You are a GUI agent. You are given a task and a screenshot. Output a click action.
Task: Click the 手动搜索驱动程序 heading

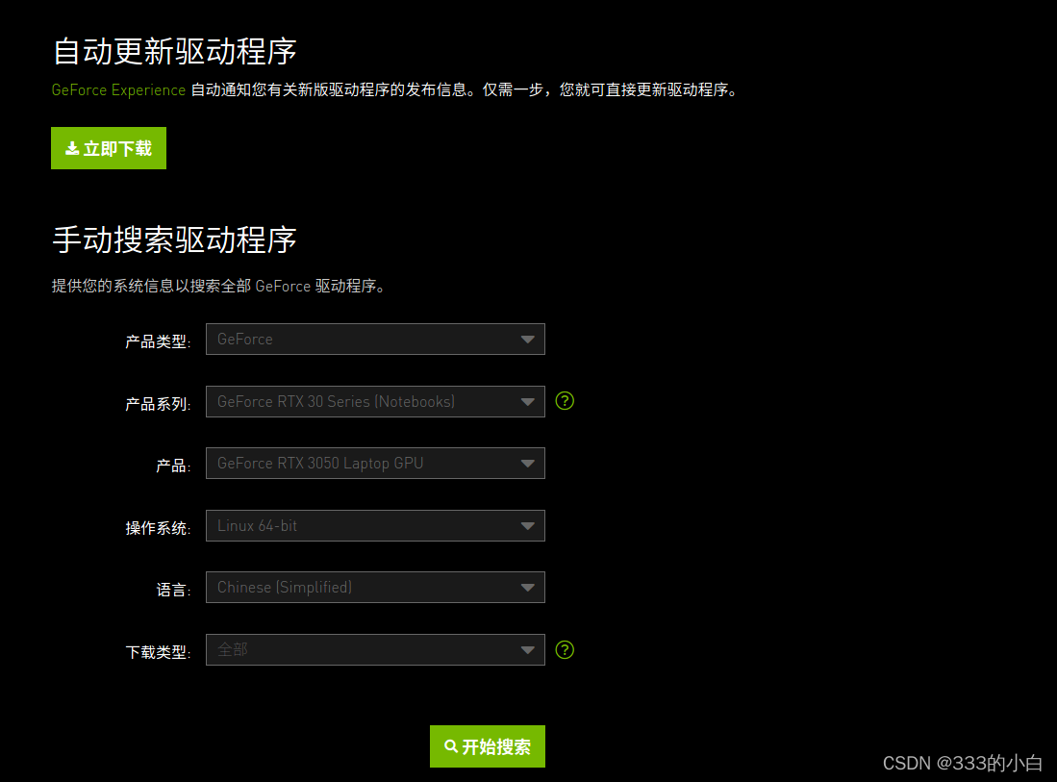[x=175, y=240]
